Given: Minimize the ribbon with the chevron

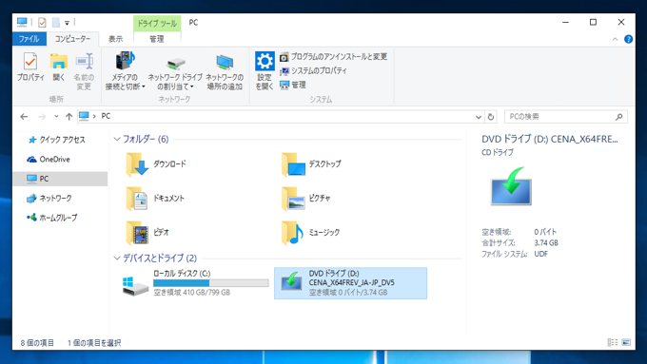Looking at the screenshot, I should (615, 39).
